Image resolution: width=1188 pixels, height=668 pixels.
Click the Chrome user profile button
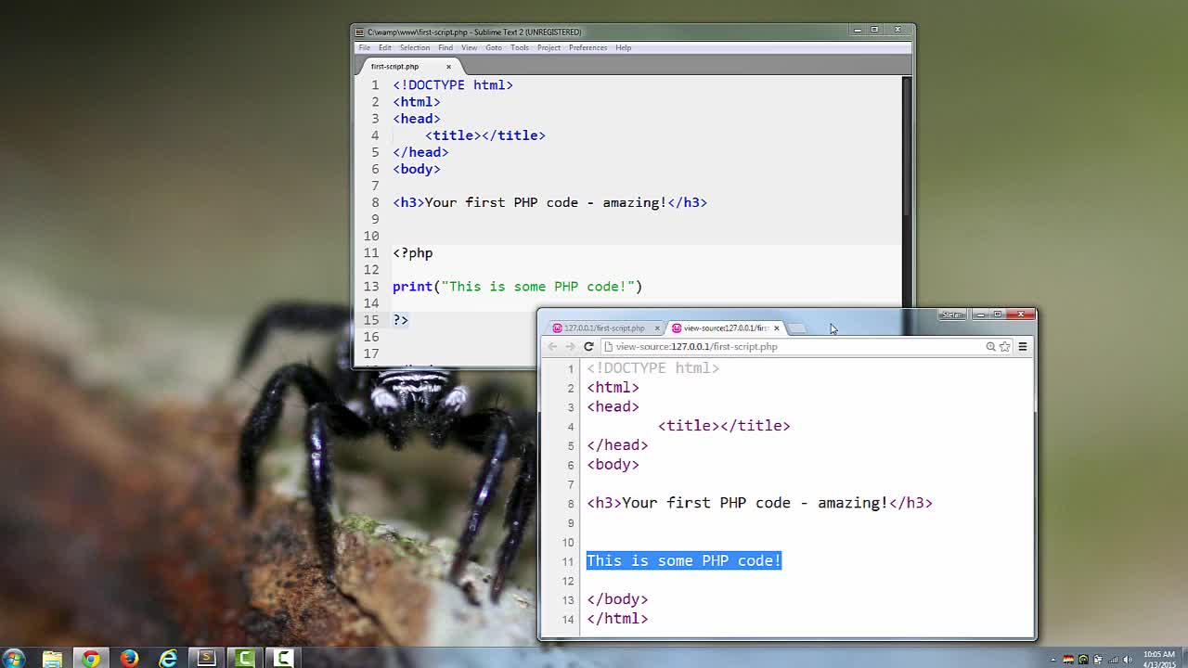coord(951,315)
